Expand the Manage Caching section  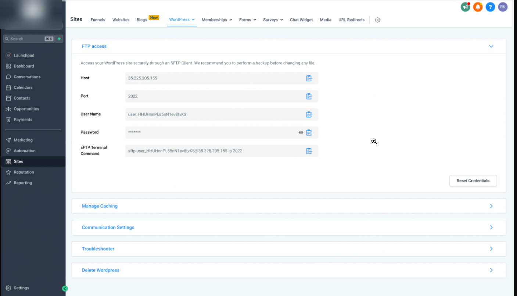491,206
